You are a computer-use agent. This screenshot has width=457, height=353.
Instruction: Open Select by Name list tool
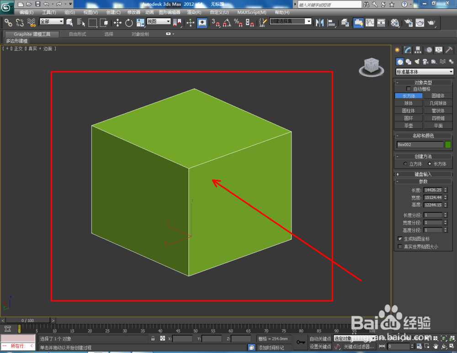[81, 23]
